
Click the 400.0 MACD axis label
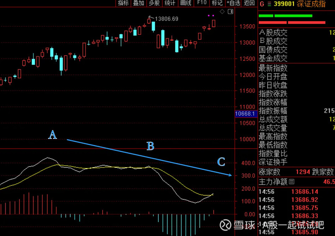[248, 163]
